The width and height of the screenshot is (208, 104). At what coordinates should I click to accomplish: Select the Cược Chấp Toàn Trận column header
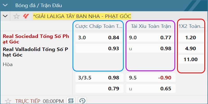coord(99,26)
